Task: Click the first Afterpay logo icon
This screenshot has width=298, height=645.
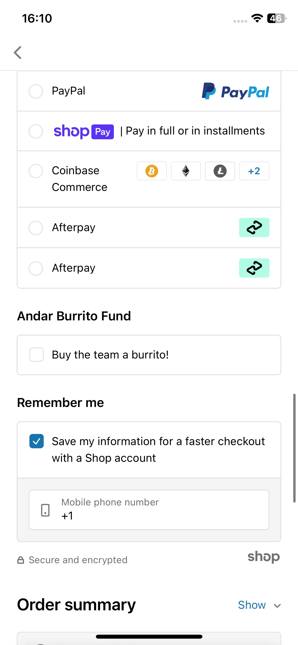Action: tap(254, 227)
